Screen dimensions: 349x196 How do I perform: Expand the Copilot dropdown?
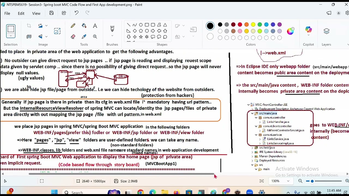[x=308, y=35]
